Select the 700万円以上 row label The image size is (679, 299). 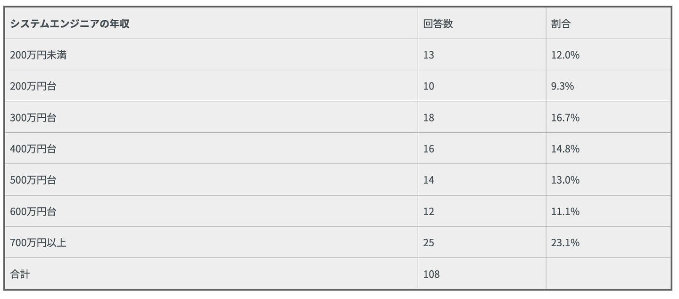point(38,242)
